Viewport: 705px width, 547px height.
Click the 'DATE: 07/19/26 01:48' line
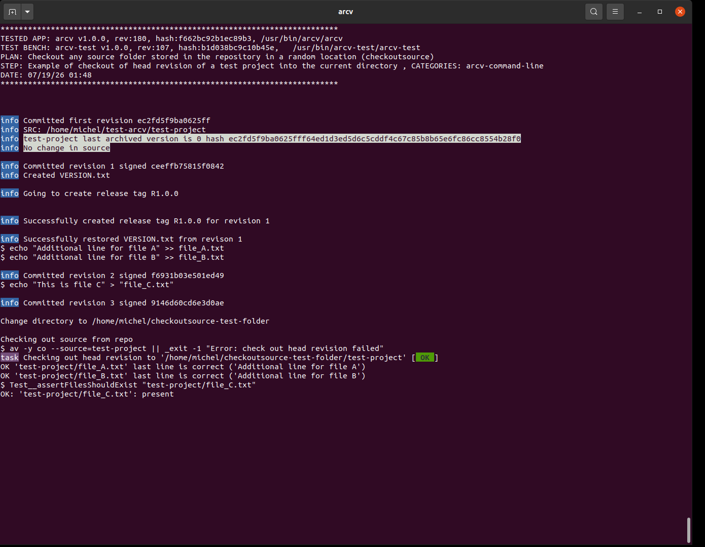pos(46,75)
